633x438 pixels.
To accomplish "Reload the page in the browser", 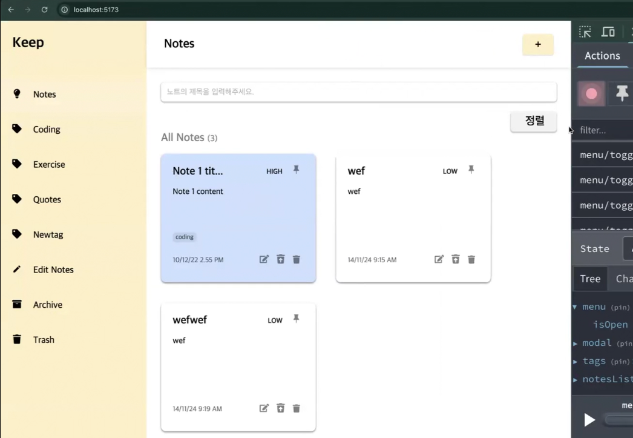I will pos(44,10).
